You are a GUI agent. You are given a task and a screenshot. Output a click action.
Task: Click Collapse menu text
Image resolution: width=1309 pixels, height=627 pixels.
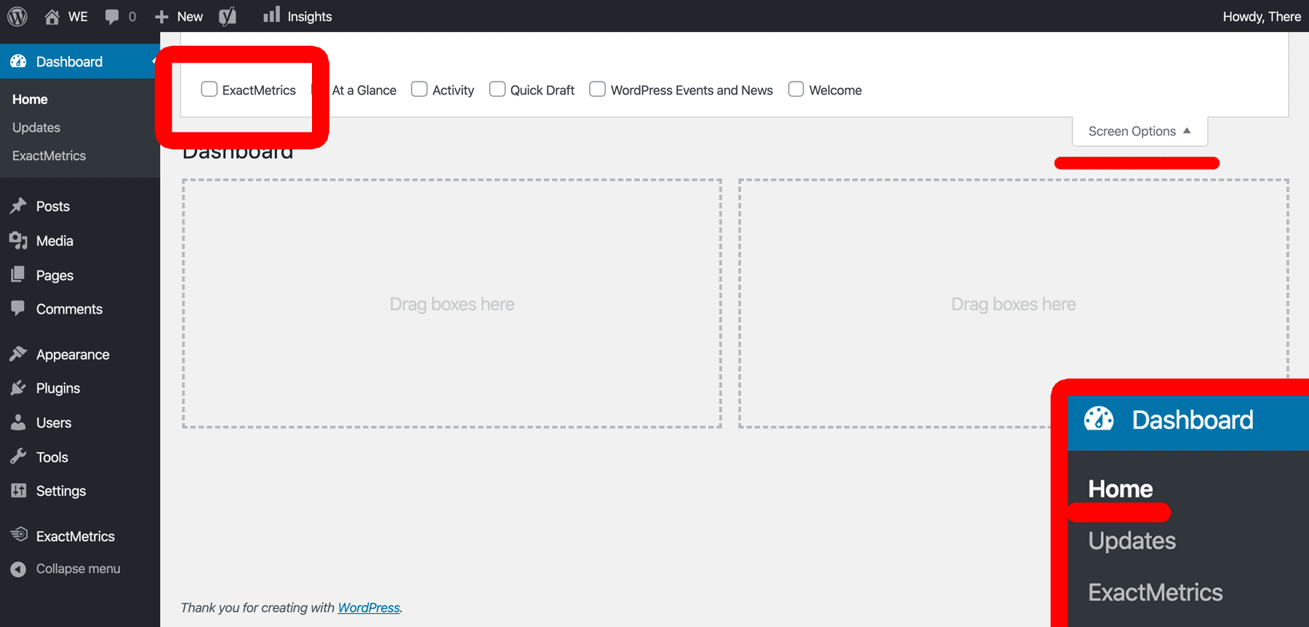coord(79,569)
